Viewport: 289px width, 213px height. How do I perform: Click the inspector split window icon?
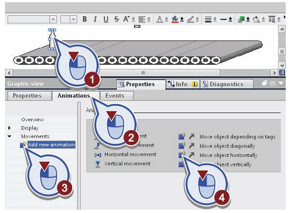click(273, 83)
